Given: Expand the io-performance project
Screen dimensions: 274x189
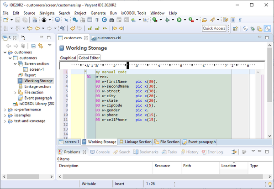Looking at the screenshot, I should click(5, 110).
